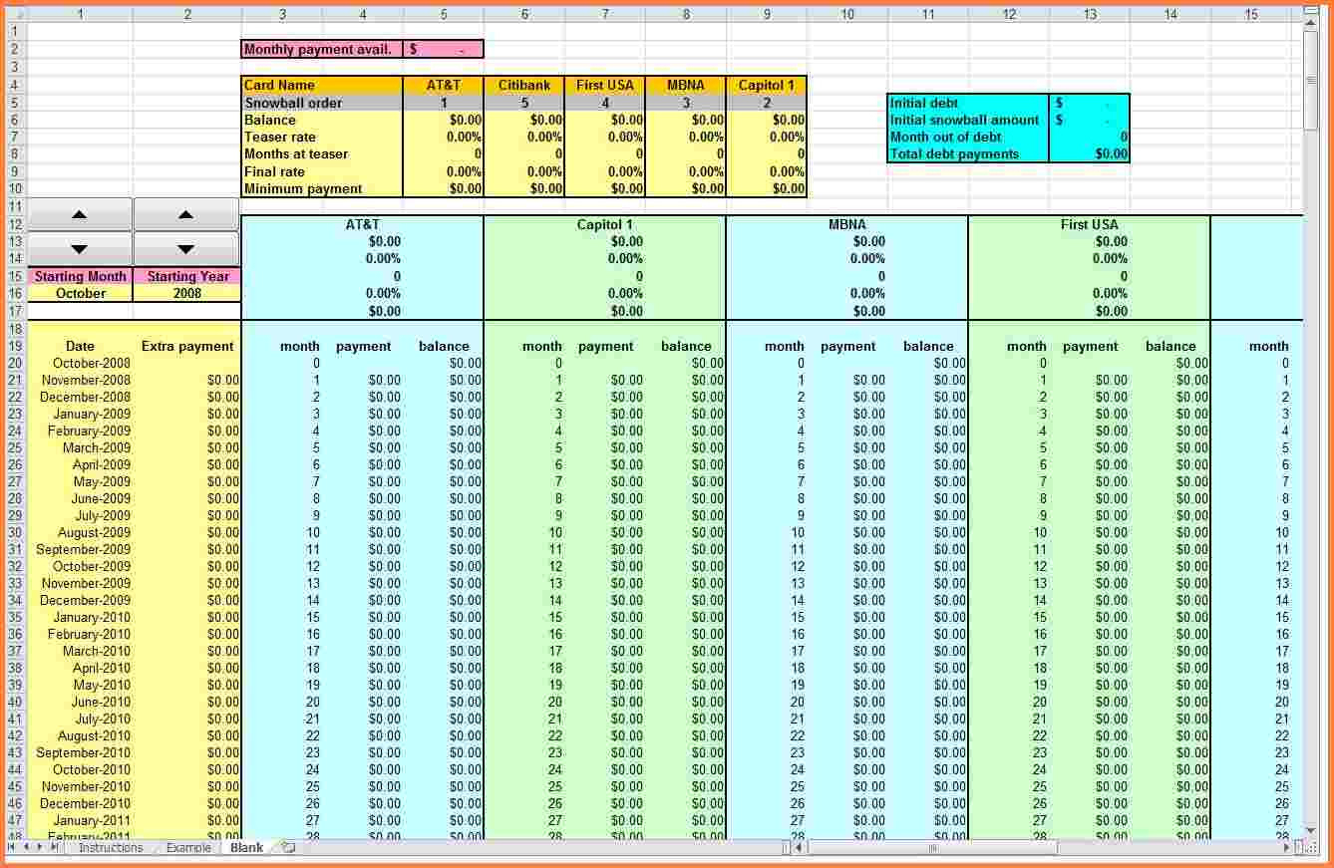The height and width of the screenshot is (868, 1334).
Task: Click the horizontal scrollbar thumb
Action: (932, 848)
